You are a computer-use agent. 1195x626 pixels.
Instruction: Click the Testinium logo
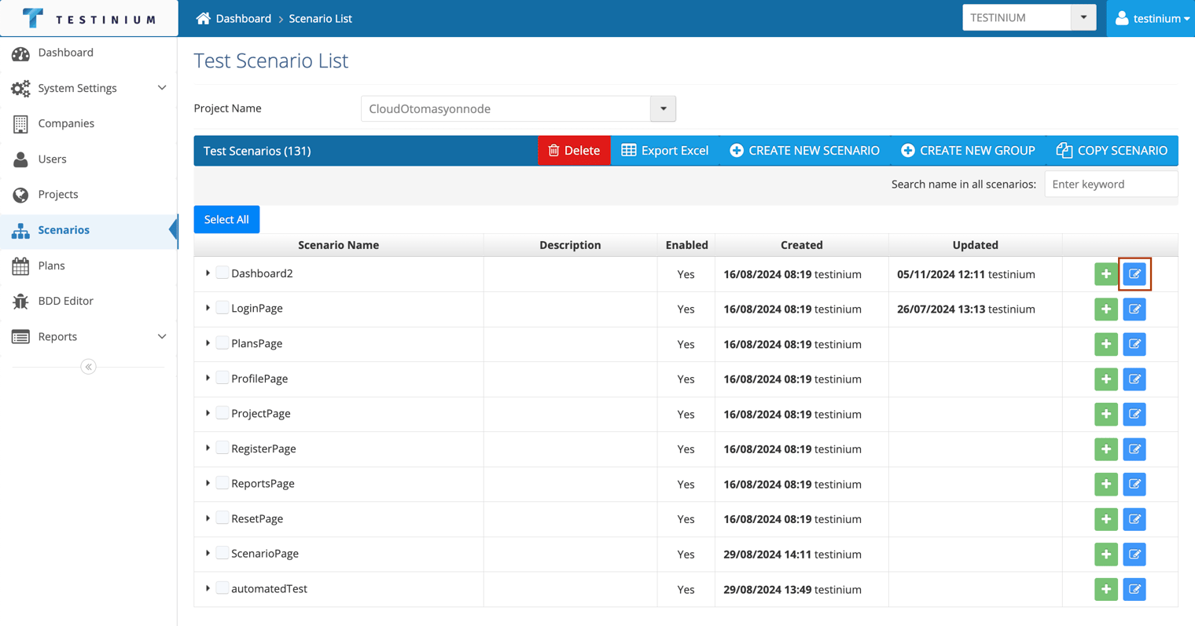89,18
